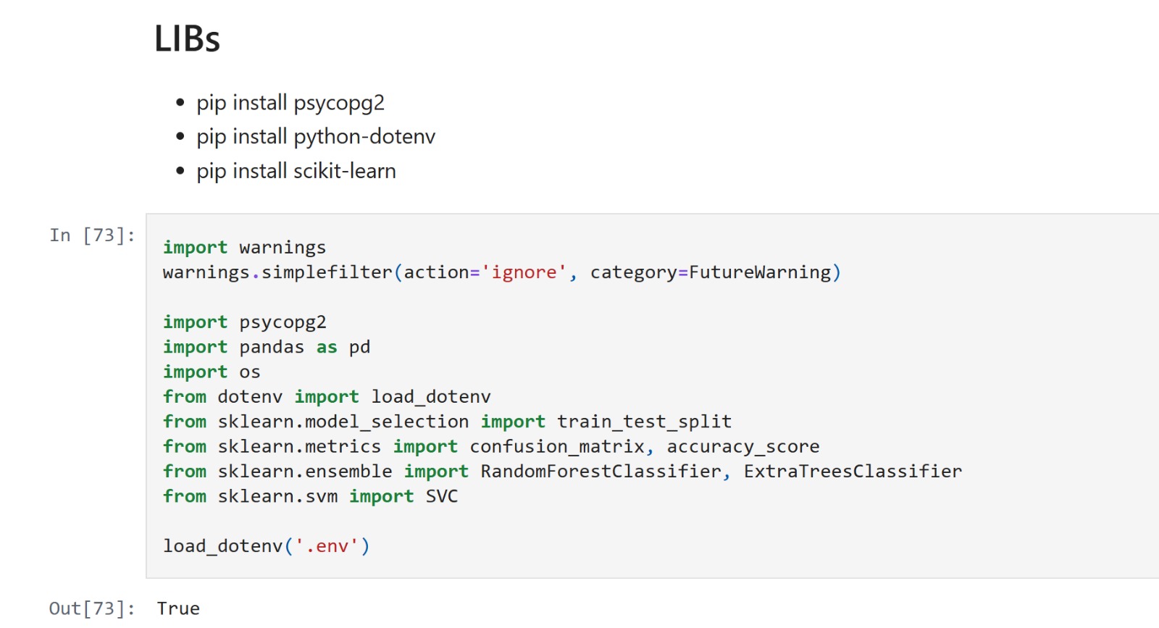The image size is (1159, 628).
Task: Click ExtraTreesClassifier in the ensemble import
Action: coord(853,472)
